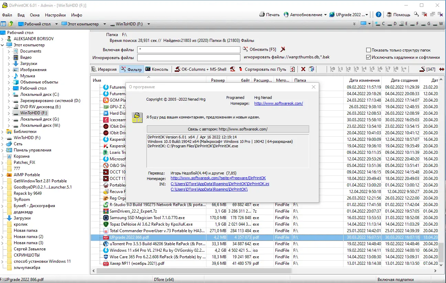Click the red wand icon beside Обновить
Viewport: 446px width, 283px height.
pos(283,49)
